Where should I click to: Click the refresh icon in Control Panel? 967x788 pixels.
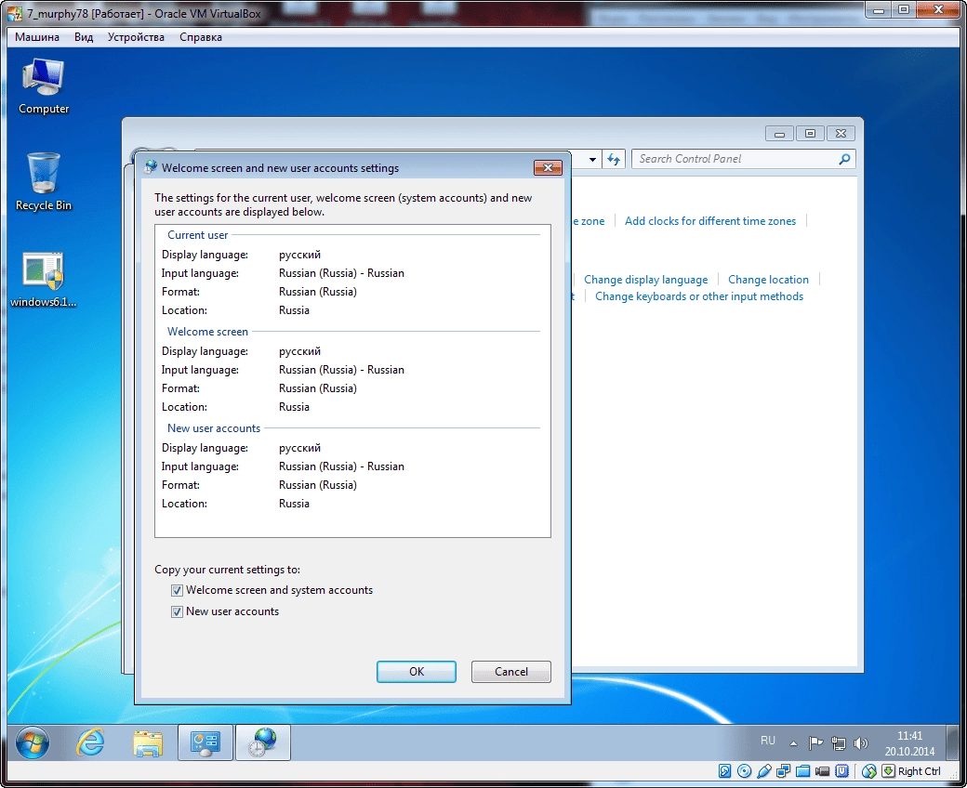point(614,159)
